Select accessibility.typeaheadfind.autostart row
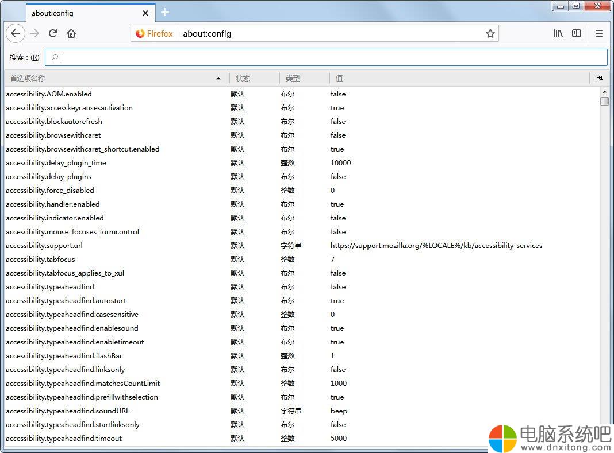Image resolution: width=614 pixels, height=453 pixels. 302,300
